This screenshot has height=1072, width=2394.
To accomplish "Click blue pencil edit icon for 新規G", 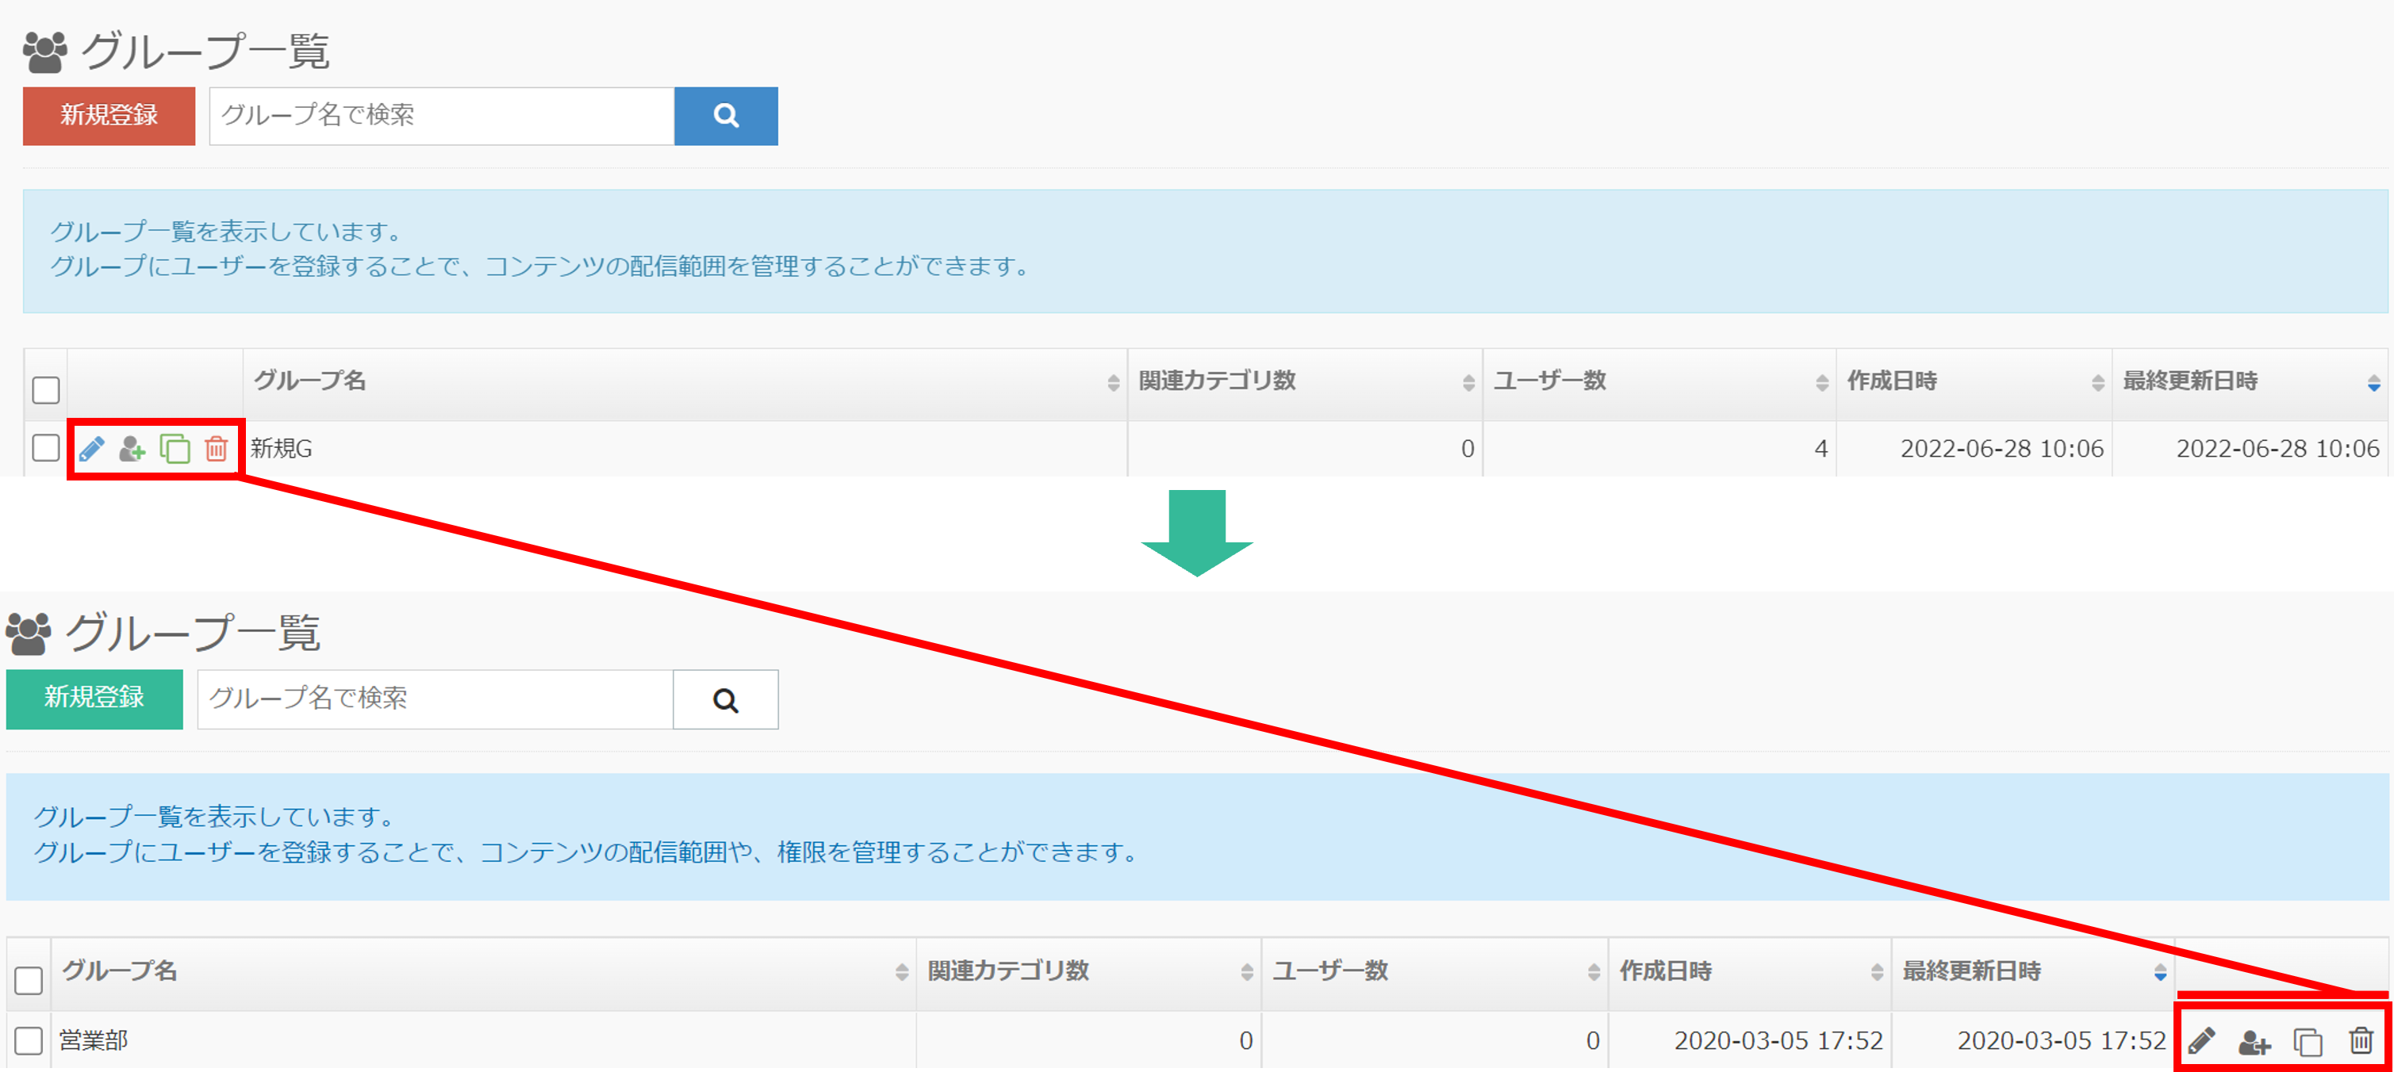I will point(91,450).
